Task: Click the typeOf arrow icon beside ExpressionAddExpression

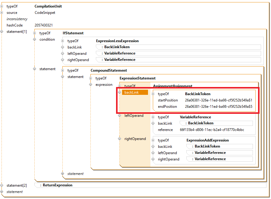Action: point(153,140)
